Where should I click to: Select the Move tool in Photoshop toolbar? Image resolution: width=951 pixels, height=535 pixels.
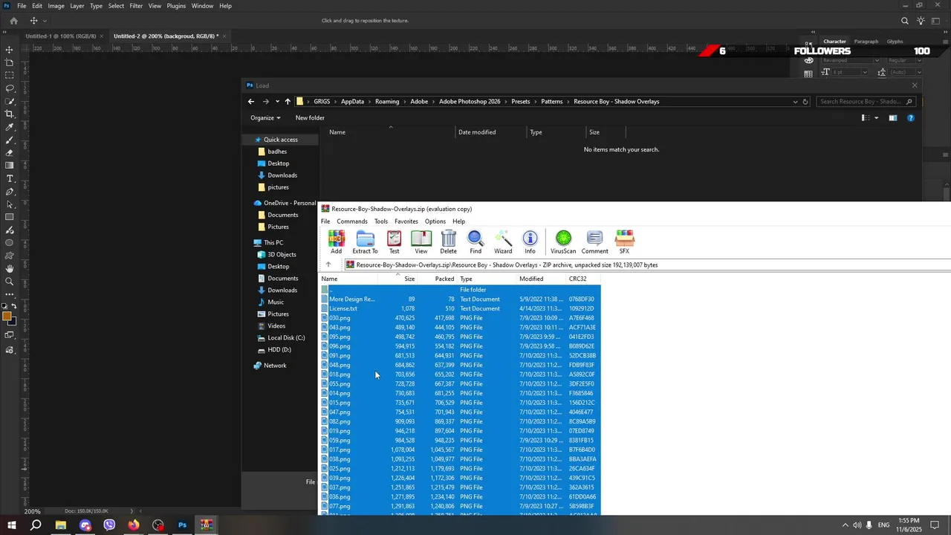[10, 50]
